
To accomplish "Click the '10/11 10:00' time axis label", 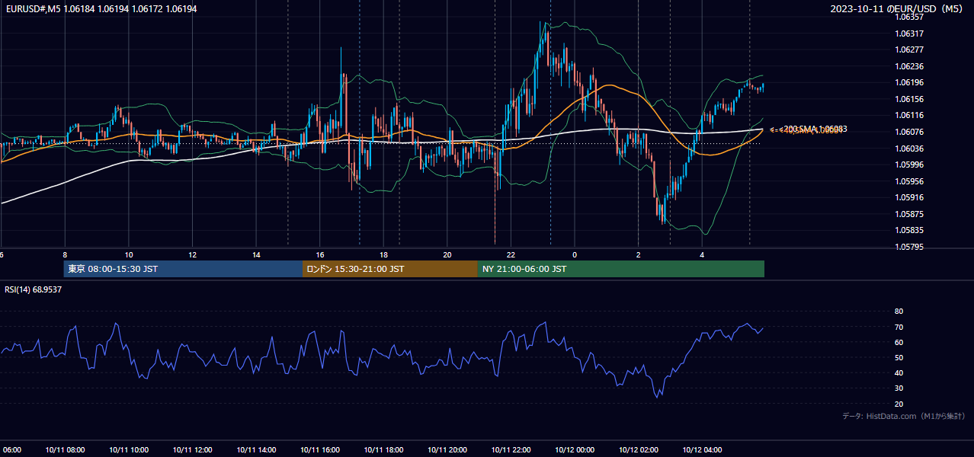I will (x=129, y=449).
